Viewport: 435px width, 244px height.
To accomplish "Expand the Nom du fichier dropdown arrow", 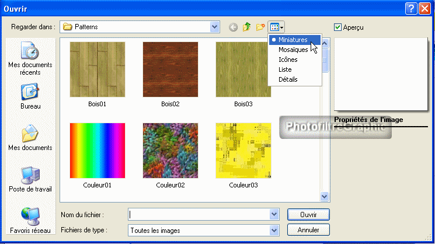I will [x=274, y=215].
